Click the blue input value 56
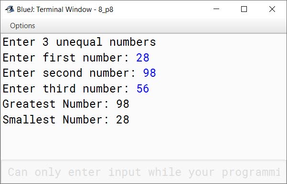The height and width of the screenshot is (184, 287). 143,89
